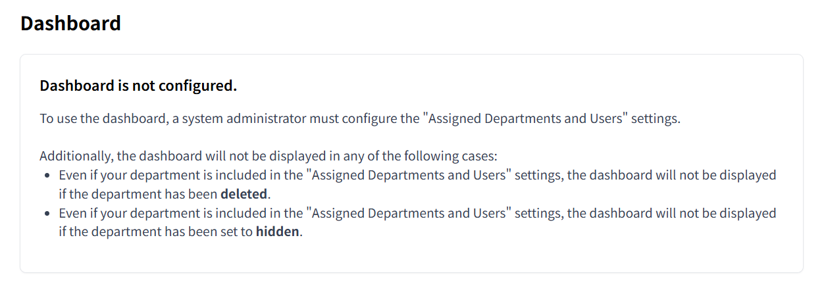Click the bold word "deleted"
Screen dimensions: 826x292
pos(244,195)
